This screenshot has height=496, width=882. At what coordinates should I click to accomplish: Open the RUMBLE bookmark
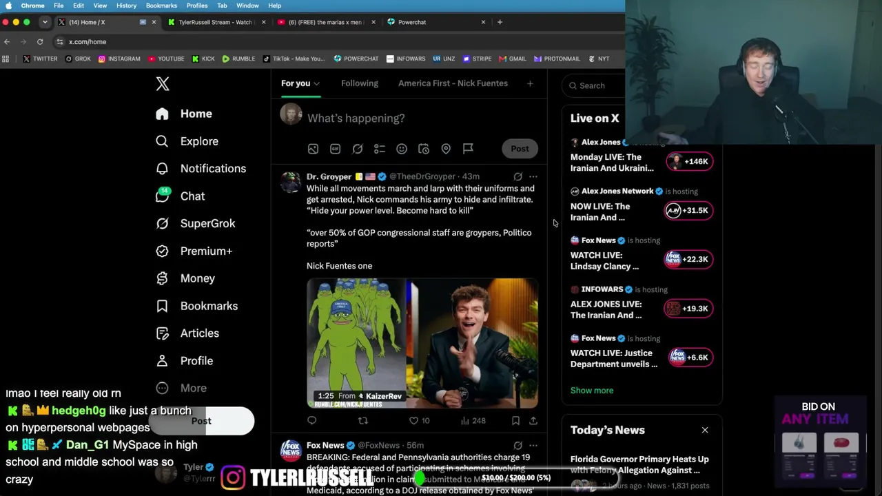[x=238, y=59]
